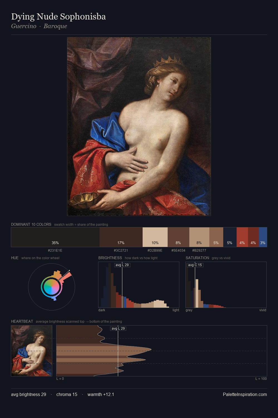
Task: Click the L = 100 axis label
Action: [x=261, y=378]
